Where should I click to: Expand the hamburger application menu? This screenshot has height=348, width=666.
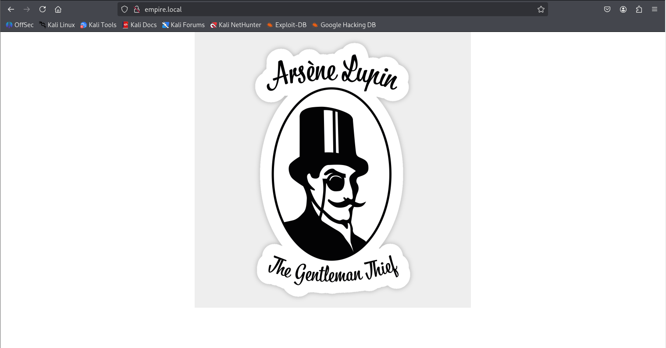(655, 9)
